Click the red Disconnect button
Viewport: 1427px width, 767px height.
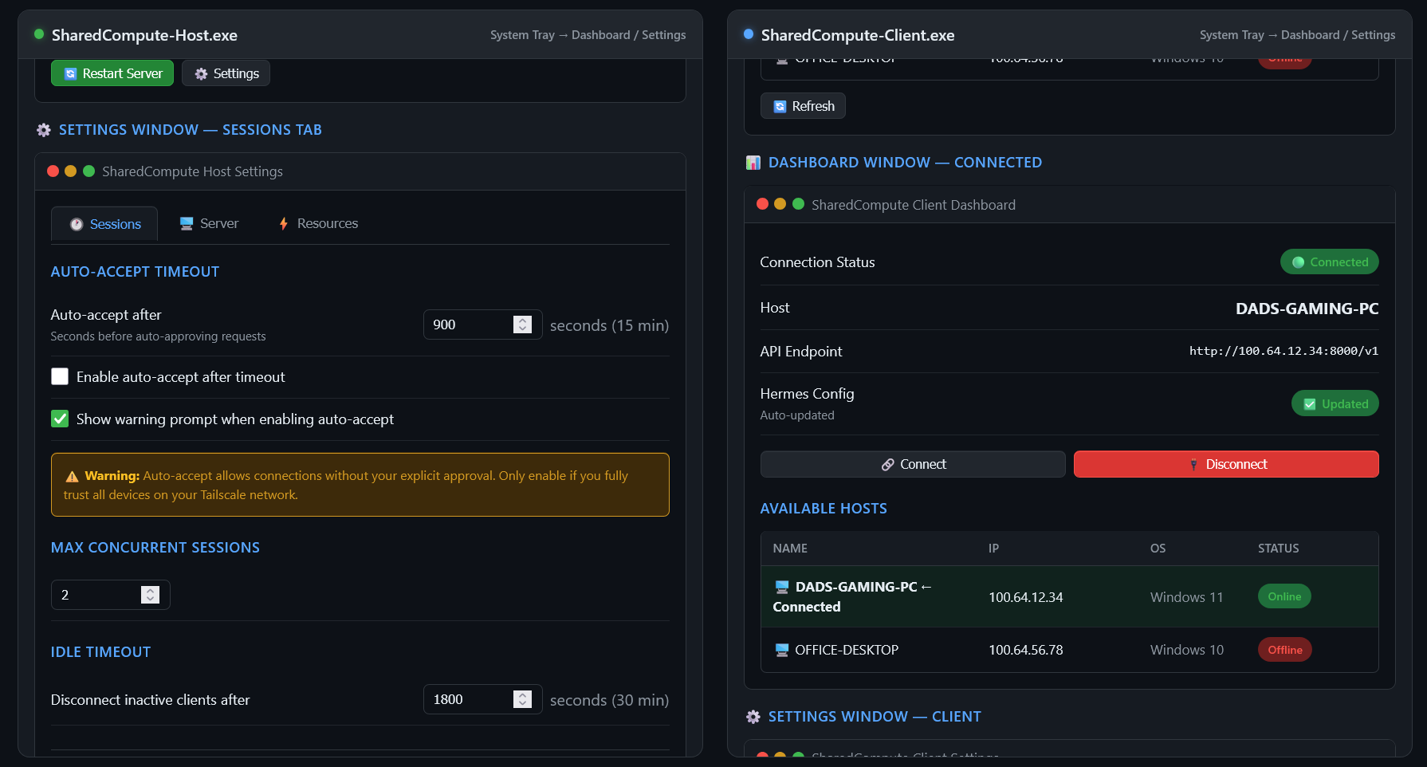pyautogui.click(x=1226, y=464)
